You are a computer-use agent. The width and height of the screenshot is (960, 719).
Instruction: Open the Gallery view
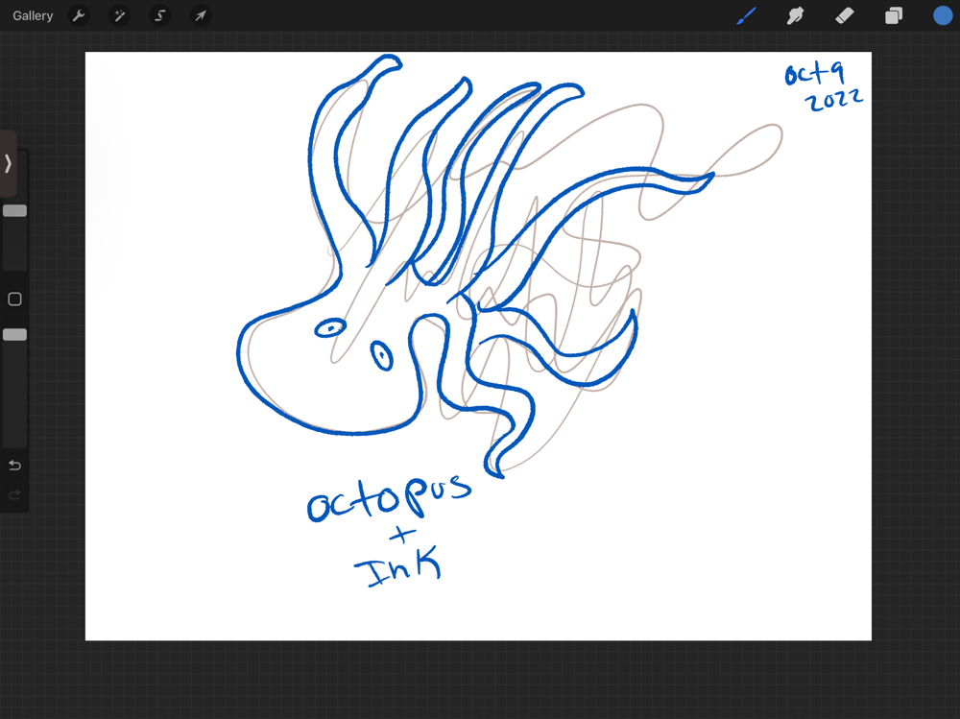(33, 16)
